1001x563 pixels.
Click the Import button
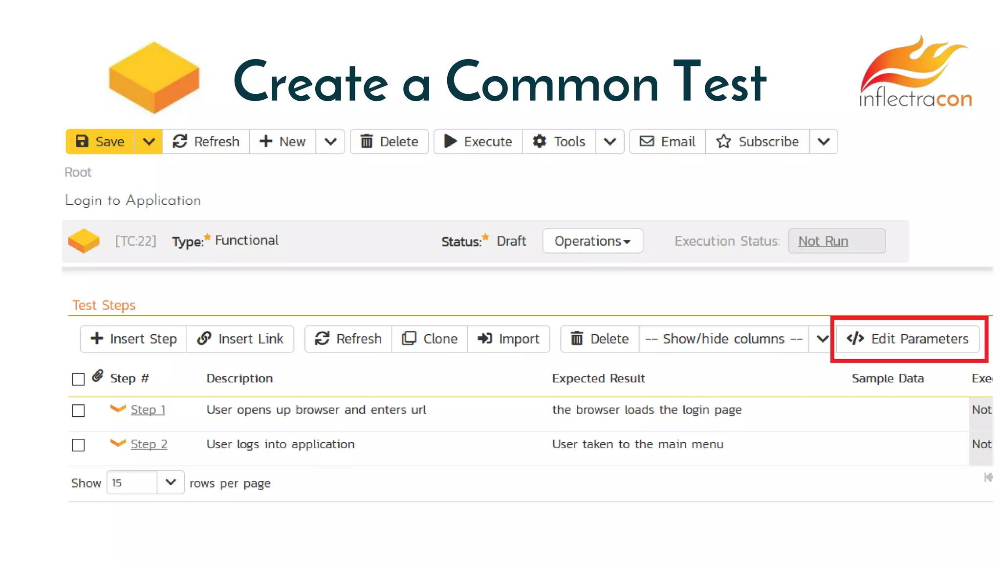(x=508, y=339)
